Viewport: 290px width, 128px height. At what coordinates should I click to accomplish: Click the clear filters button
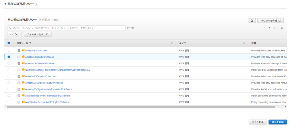38,34
